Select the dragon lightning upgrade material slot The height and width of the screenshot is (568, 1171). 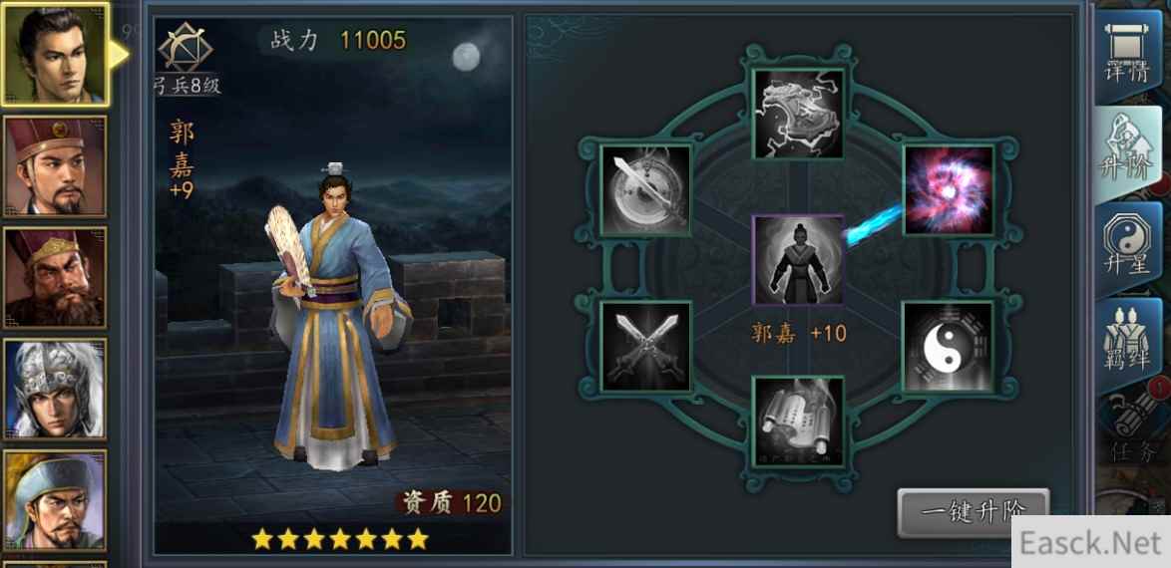coord(798,115)
